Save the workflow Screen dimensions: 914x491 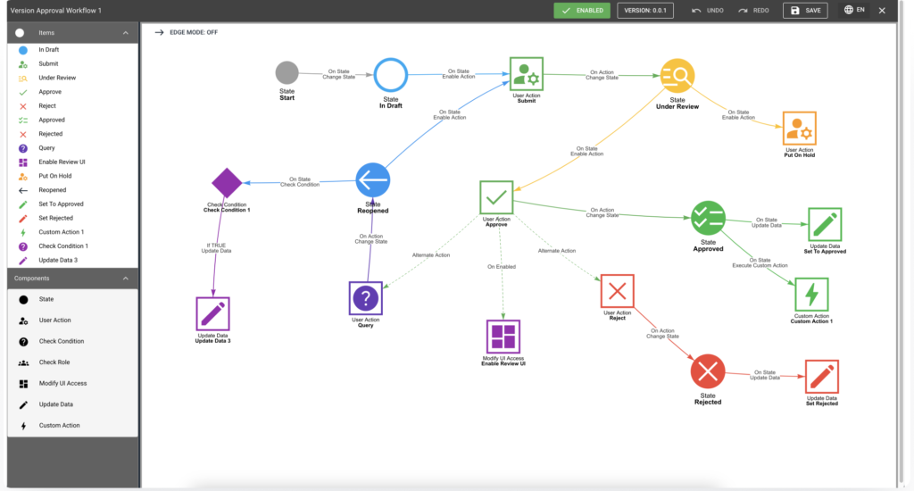pyautogui.click(x=805, y=11)
